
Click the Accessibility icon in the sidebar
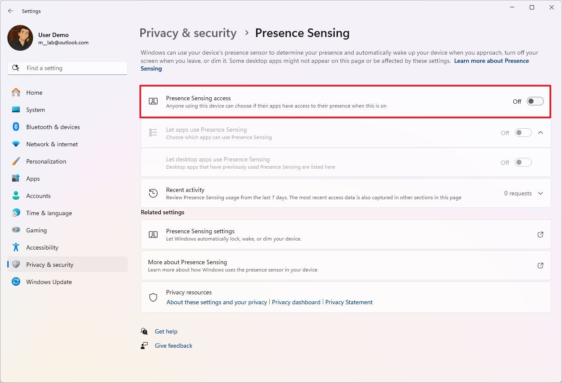(x=16, y=247)
